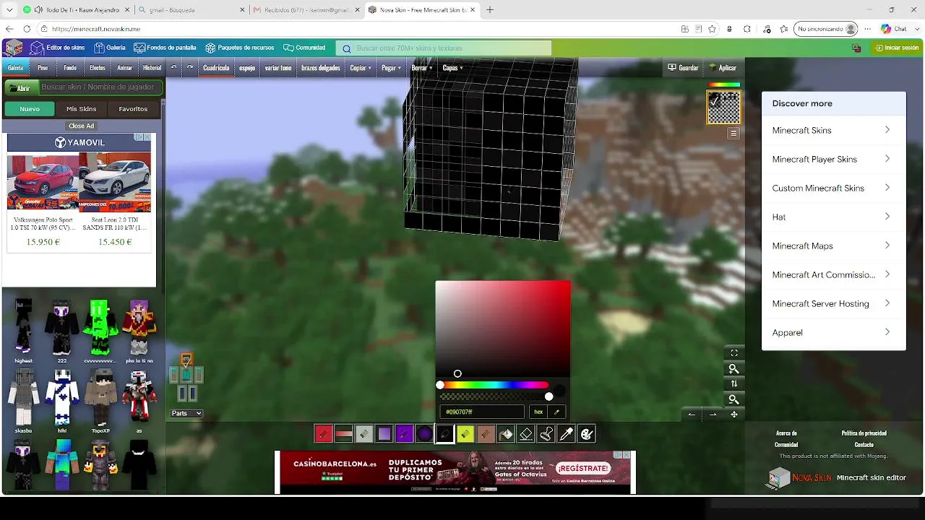This screenshot has height=520, width=925.
Task: Open the Copiar dropdown
Action: pyautogui.click(x=360, y=68)
